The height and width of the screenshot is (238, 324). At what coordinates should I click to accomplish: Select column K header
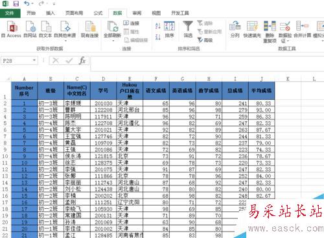pyautogui.click(x=288, y=79)
